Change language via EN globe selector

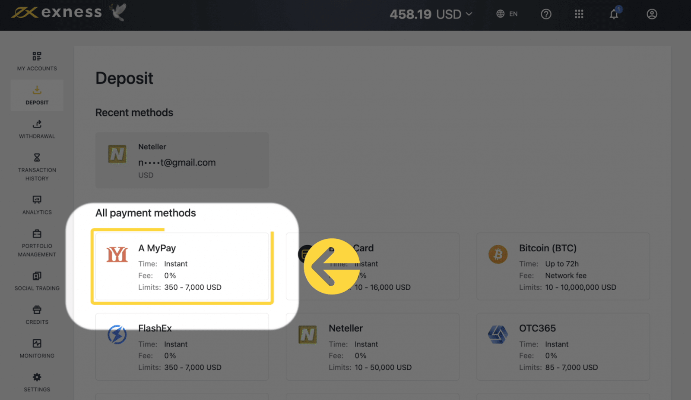coord(507,14)
